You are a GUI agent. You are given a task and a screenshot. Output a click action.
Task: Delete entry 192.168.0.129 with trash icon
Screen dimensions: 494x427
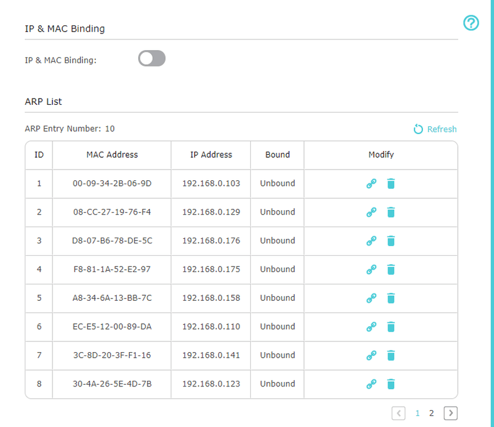391,212
